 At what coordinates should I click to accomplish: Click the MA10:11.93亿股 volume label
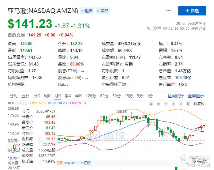[78, 163]
